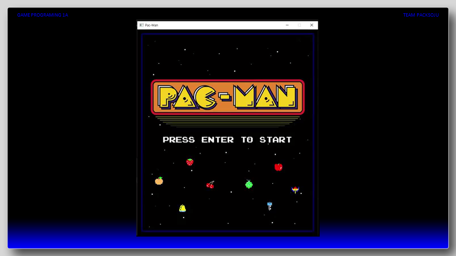
Task: Click the Pac-Man title bar text
Action: pos(152,25)
